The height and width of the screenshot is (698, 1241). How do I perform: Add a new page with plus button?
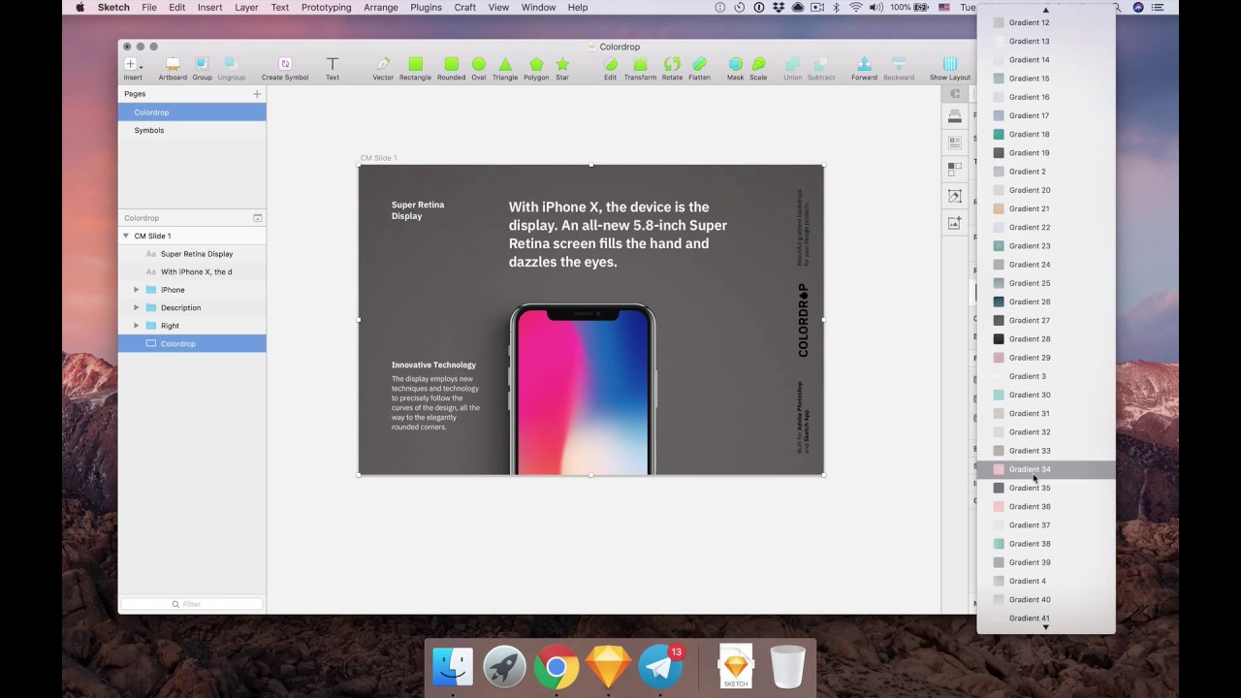coord(257,94)
